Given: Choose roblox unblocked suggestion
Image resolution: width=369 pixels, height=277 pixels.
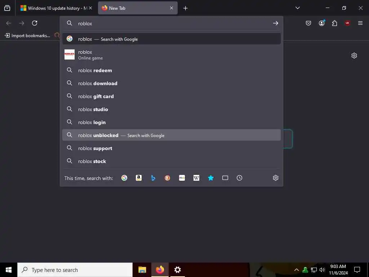Looking at the screenshot, I should [171, 135].
